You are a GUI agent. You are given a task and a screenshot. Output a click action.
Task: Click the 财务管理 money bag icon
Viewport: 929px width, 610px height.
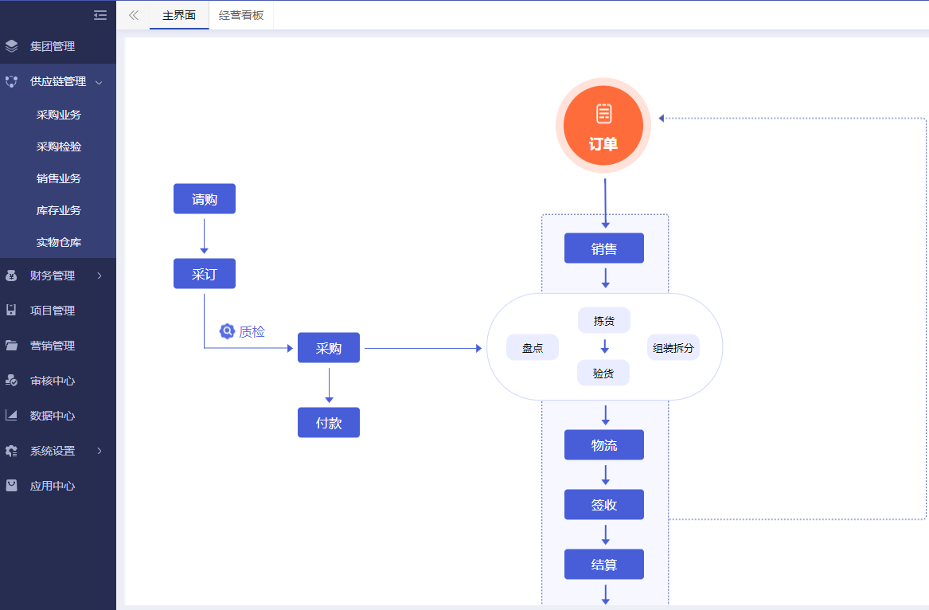11,276
